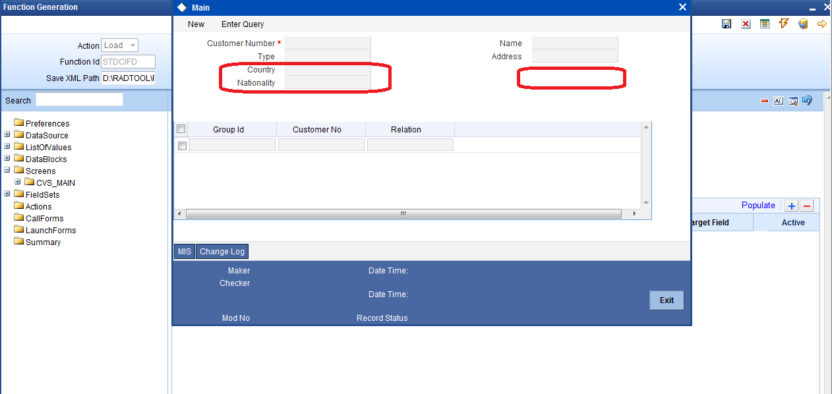Viewport: 832px width, 394px height.
Task: Click the Search input field
Action: 79,100
